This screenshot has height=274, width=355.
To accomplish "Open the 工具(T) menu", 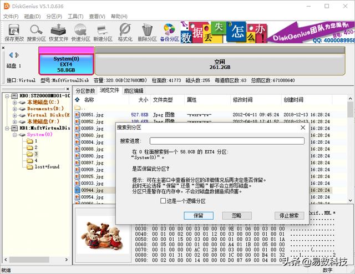I will point(75,17).
